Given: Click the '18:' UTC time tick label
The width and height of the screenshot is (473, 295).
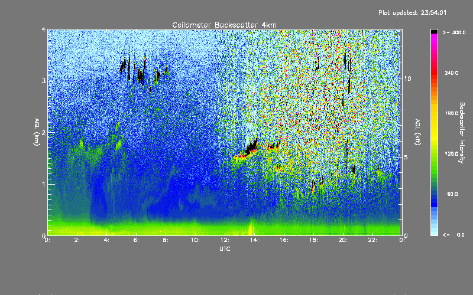Looking at the screenshot, I should point(313,240).
